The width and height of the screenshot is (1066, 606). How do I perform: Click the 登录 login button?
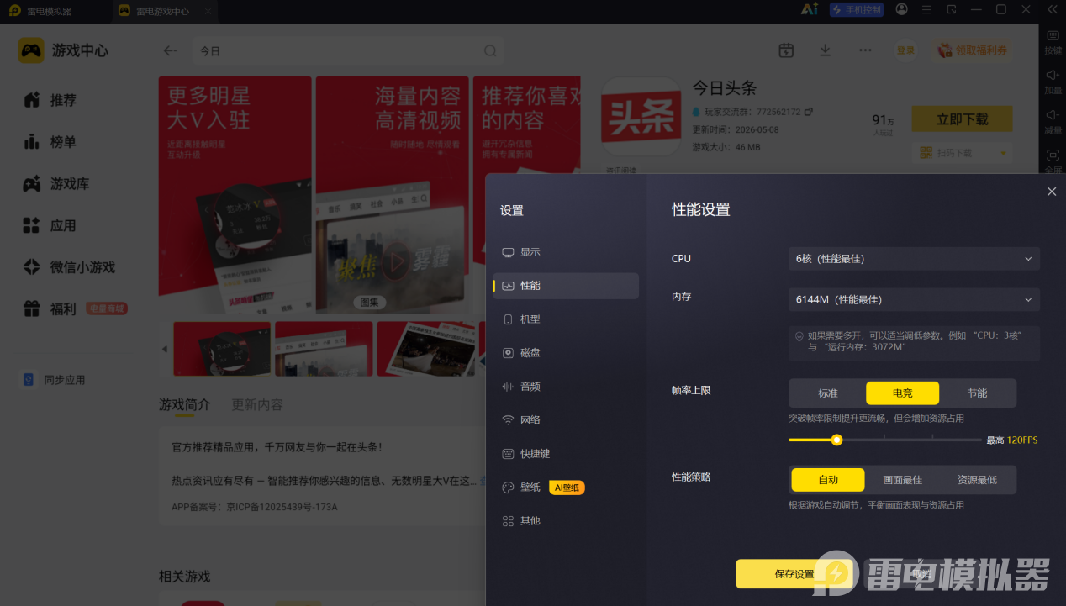905,50
